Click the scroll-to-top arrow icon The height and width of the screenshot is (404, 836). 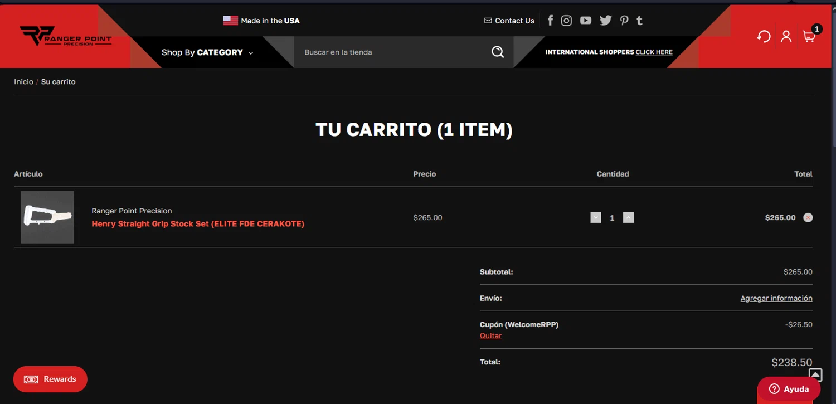815,375
